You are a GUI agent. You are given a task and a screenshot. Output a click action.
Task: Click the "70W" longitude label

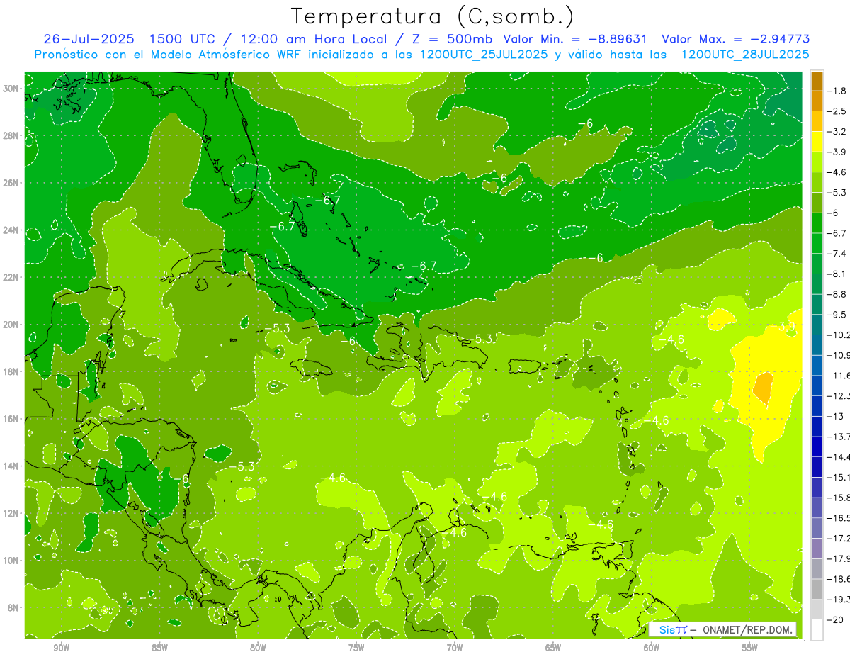pos(455,648)
